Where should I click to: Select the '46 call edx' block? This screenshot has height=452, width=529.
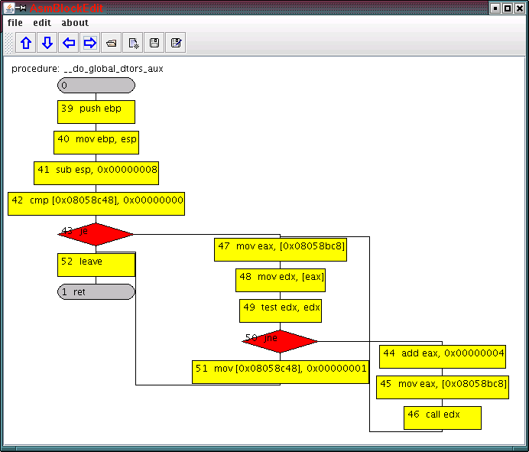pos(443,418)
